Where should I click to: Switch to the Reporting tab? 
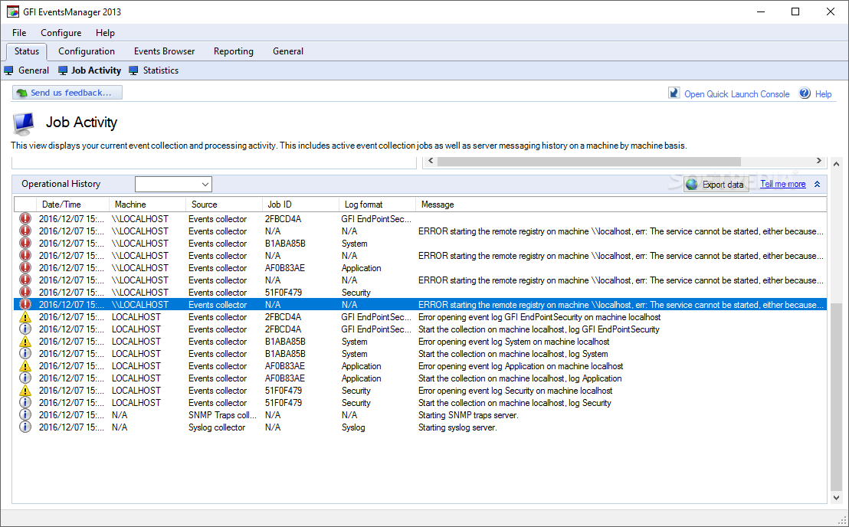click(234, 51)
